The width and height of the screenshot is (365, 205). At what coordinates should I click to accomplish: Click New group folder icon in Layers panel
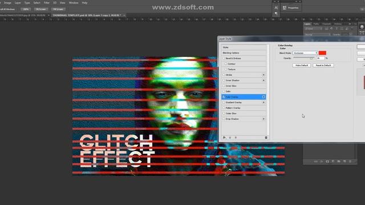pyautogui.click(x=339, y=161)
